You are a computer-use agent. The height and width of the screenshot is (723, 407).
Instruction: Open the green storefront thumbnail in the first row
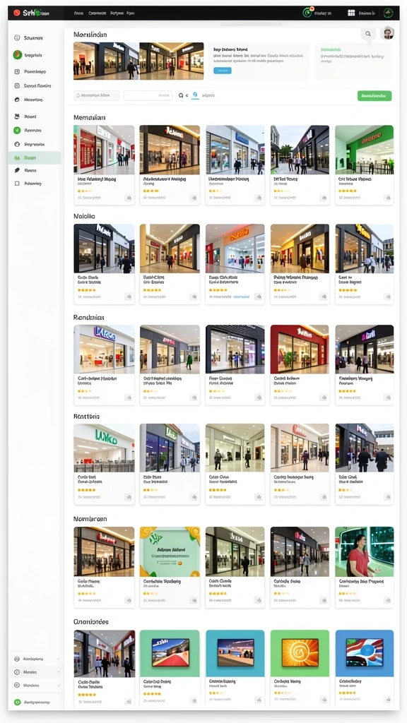[x=364, y=150]
